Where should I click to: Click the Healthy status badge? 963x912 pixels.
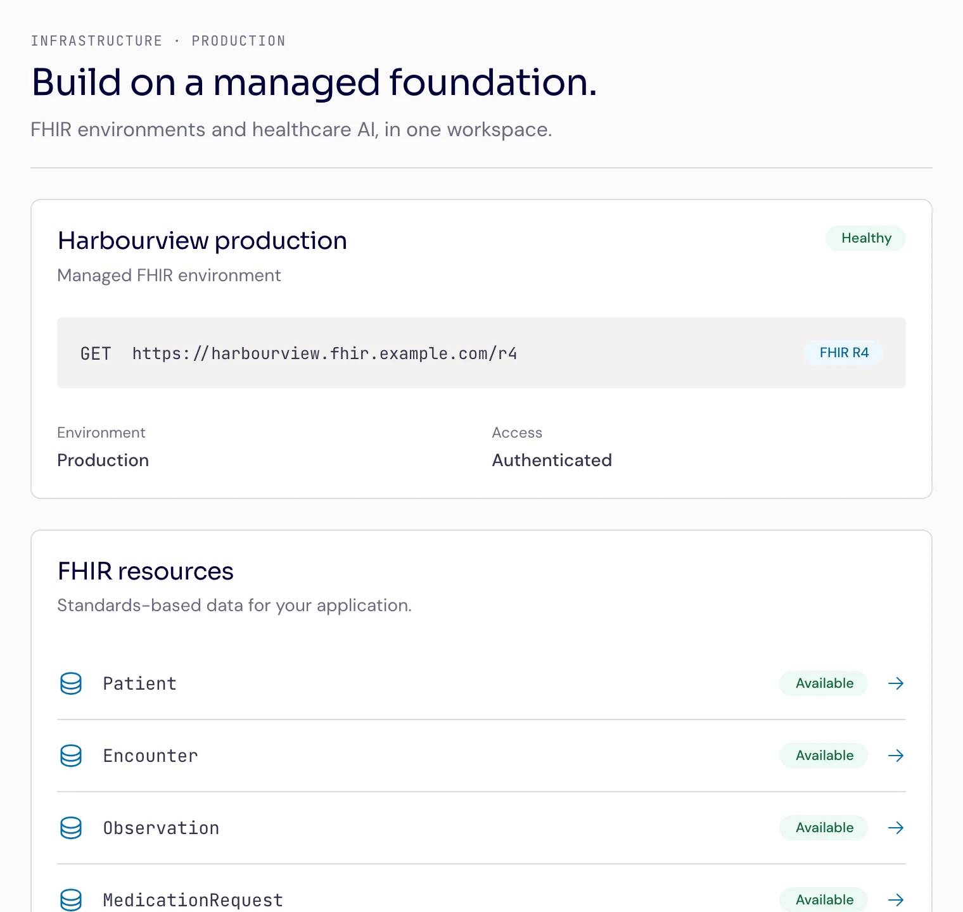865,238
